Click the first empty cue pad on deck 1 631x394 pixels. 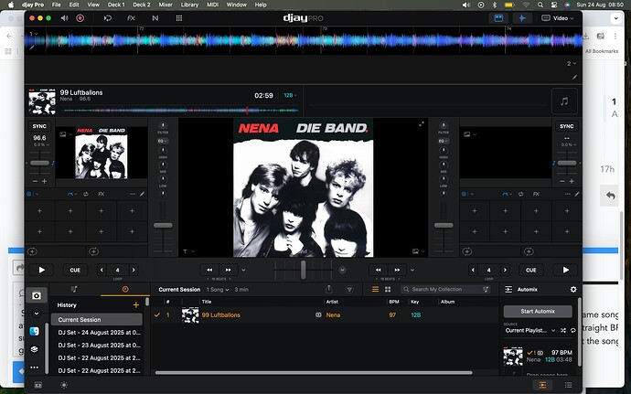point(39,211)
